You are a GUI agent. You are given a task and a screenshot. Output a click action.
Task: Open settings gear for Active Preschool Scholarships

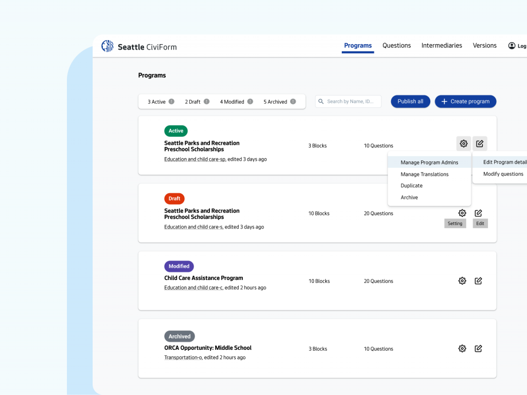coord(463,144)
